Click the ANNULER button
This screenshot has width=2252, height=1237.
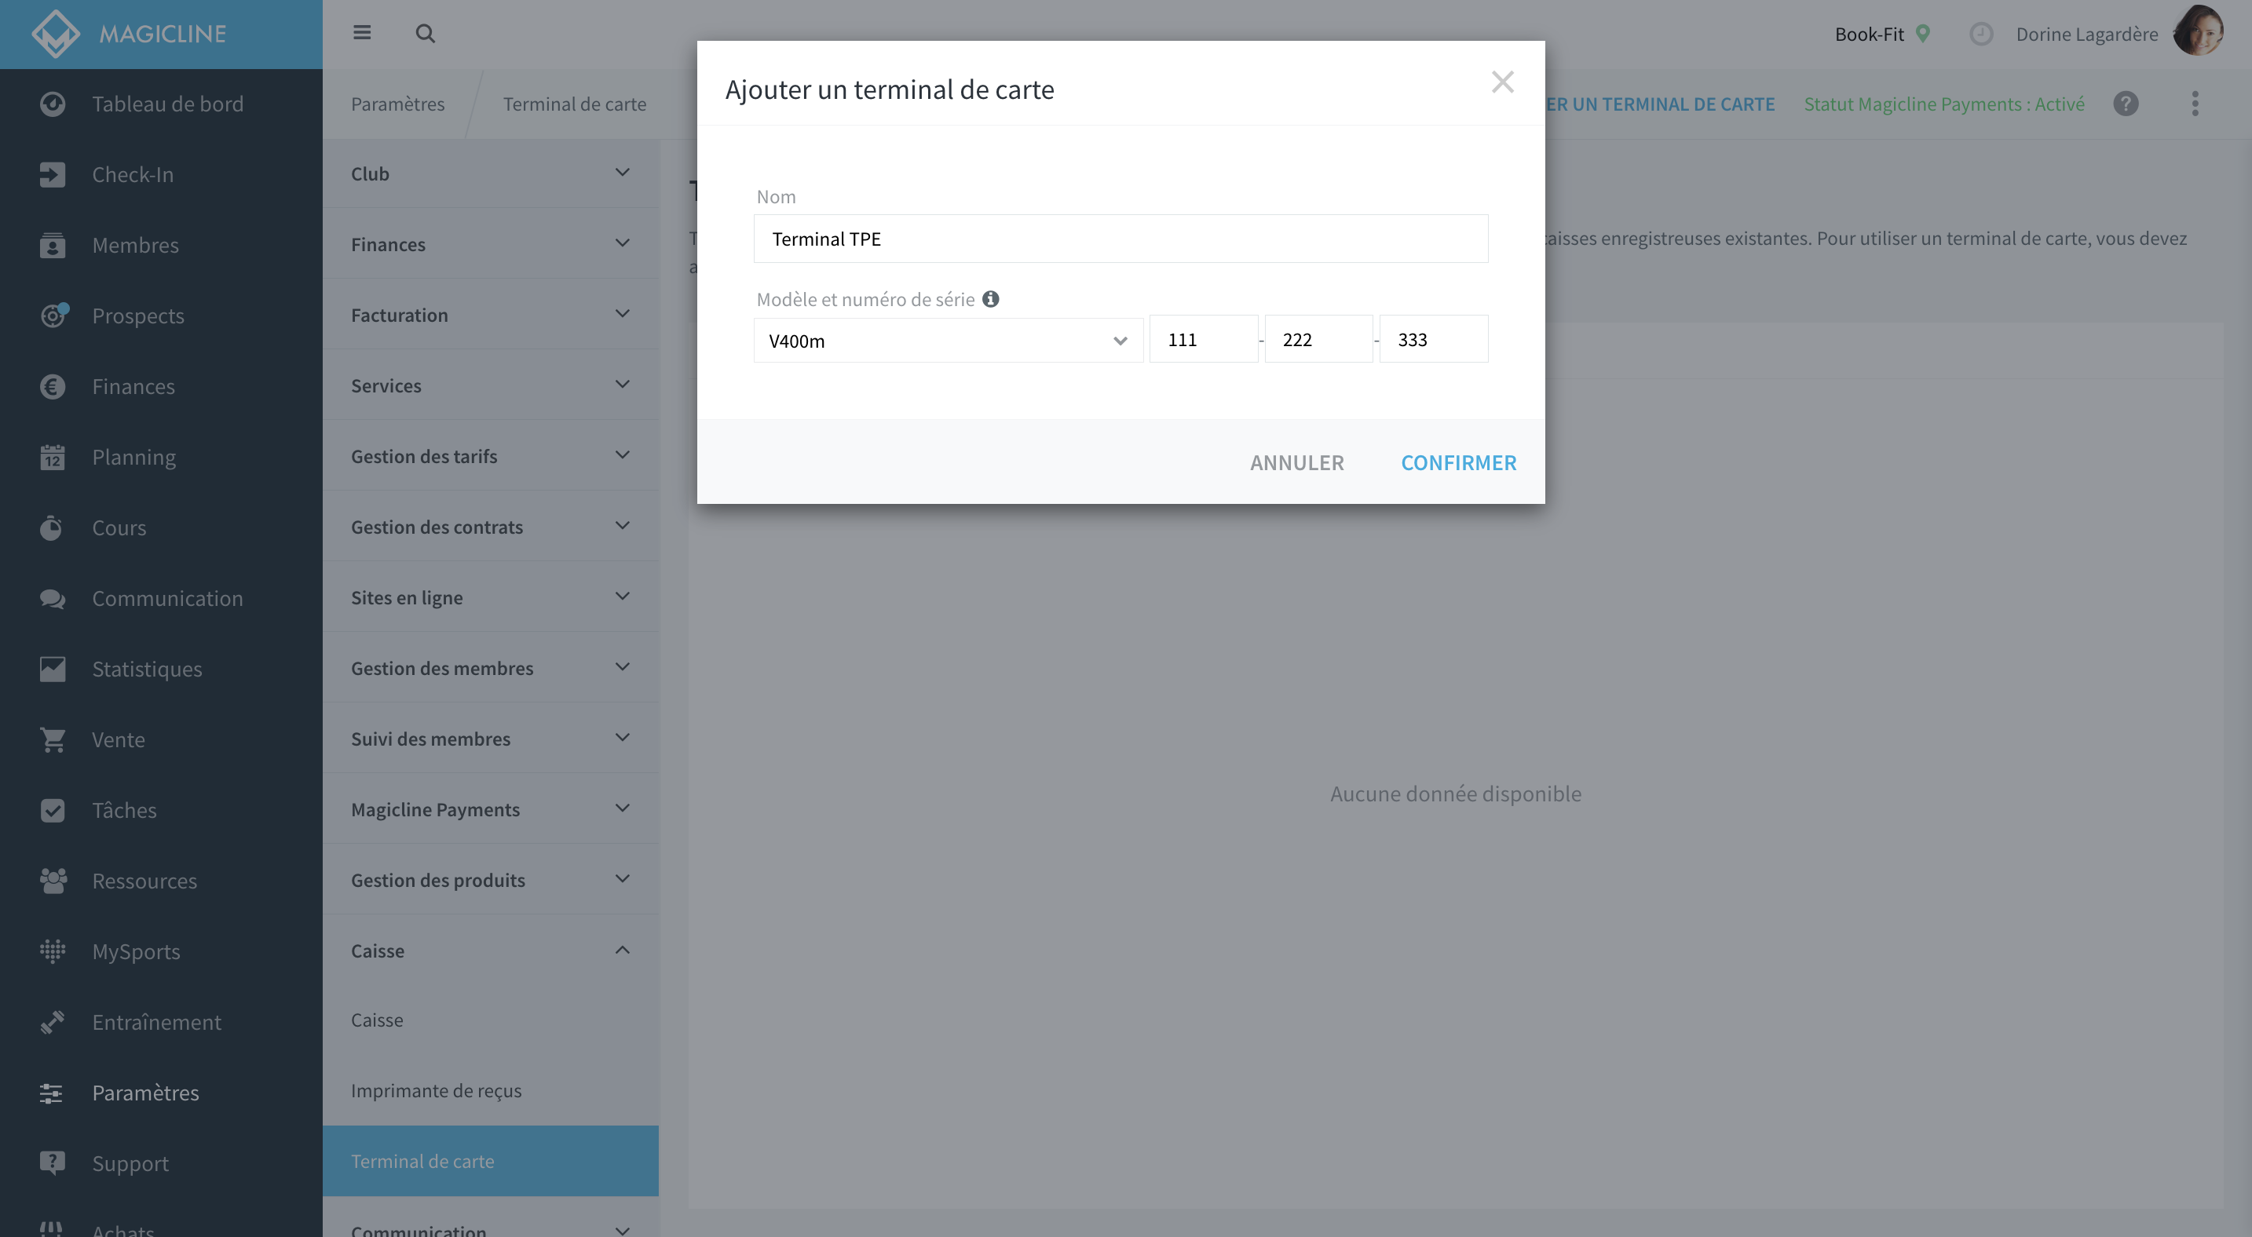(x=1296, y=462)
